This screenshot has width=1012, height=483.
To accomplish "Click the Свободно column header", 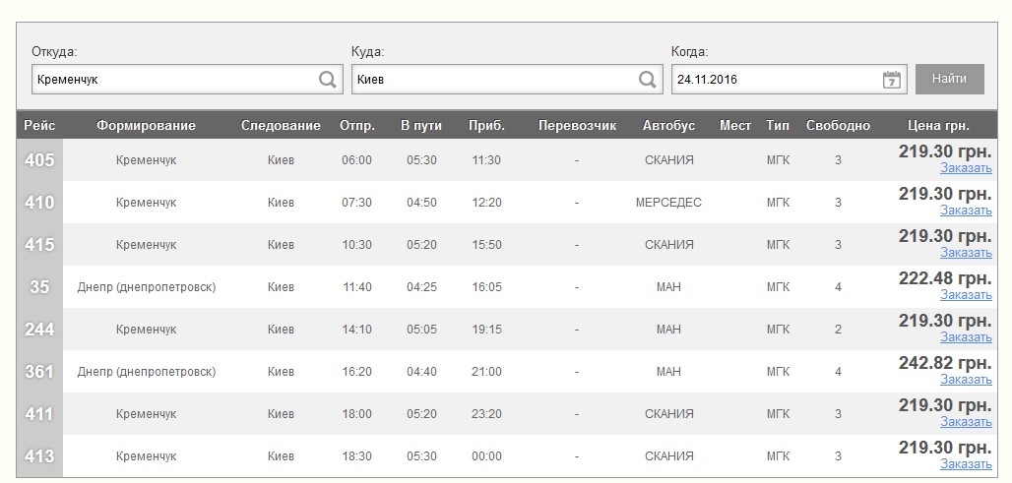I will [x=838, y=125].
